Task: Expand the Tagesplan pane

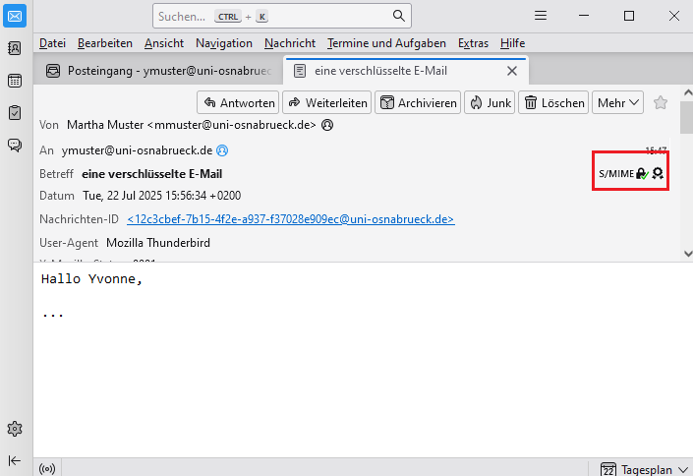Action: pyautogui.click(x=639, y=468)
